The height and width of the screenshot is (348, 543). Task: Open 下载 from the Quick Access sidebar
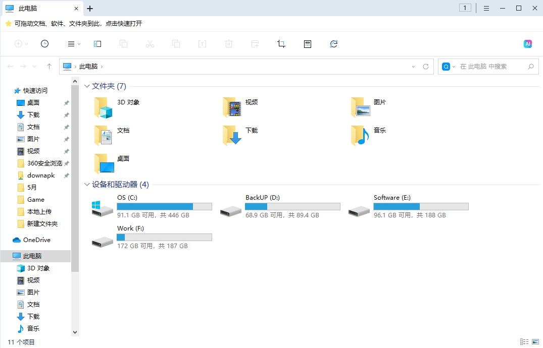[32, 114]
